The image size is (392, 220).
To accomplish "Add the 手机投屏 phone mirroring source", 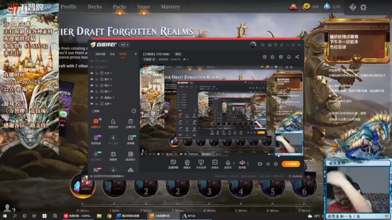I will point(201,164).
